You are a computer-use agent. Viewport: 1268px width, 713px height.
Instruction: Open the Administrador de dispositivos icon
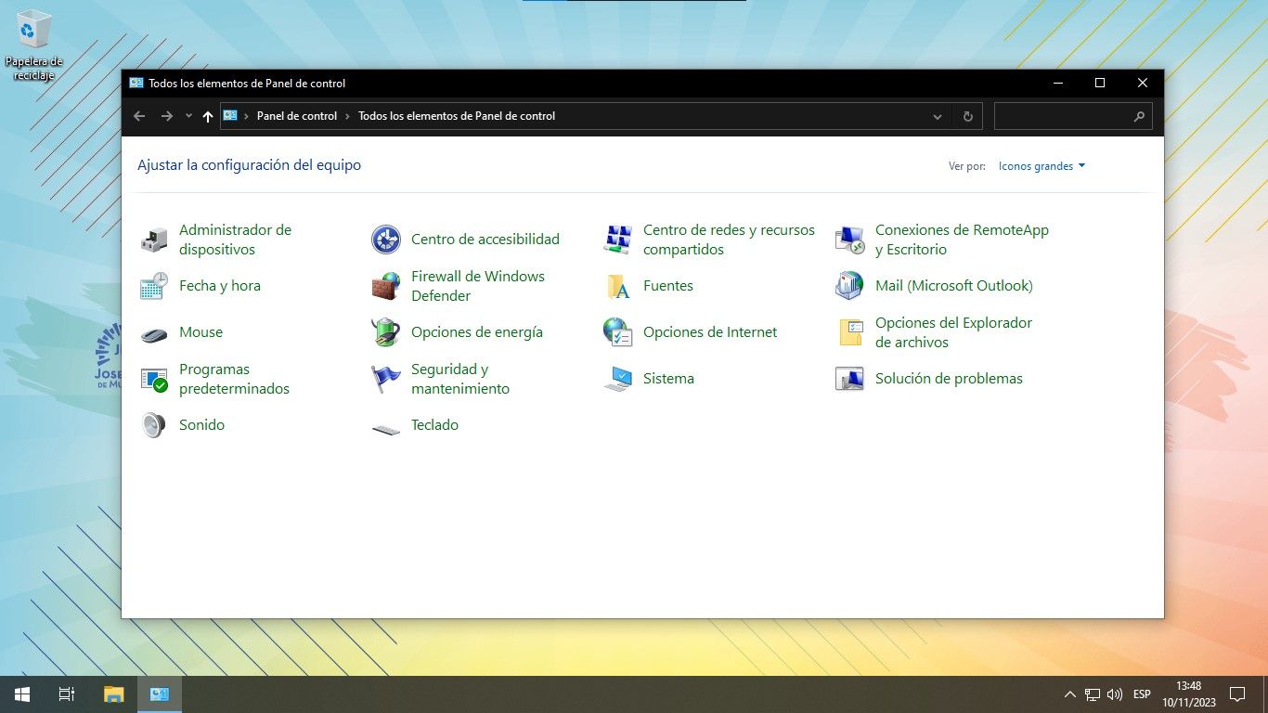point(154,240)
